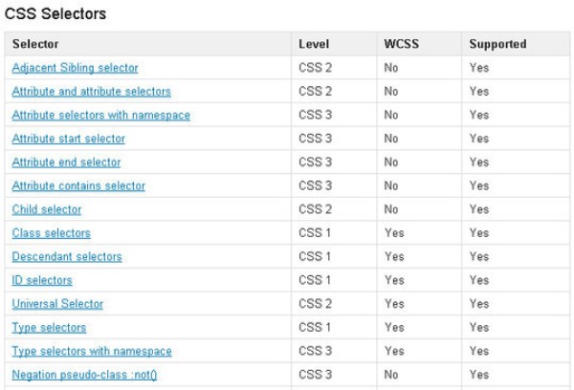Open Attribute and attribute selectors link
This screenshot has width=574, height=390.
point(91,92)
